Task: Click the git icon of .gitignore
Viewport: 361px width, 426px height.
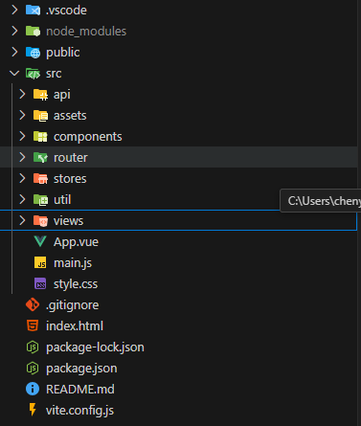Action: [x=33, y=304]
